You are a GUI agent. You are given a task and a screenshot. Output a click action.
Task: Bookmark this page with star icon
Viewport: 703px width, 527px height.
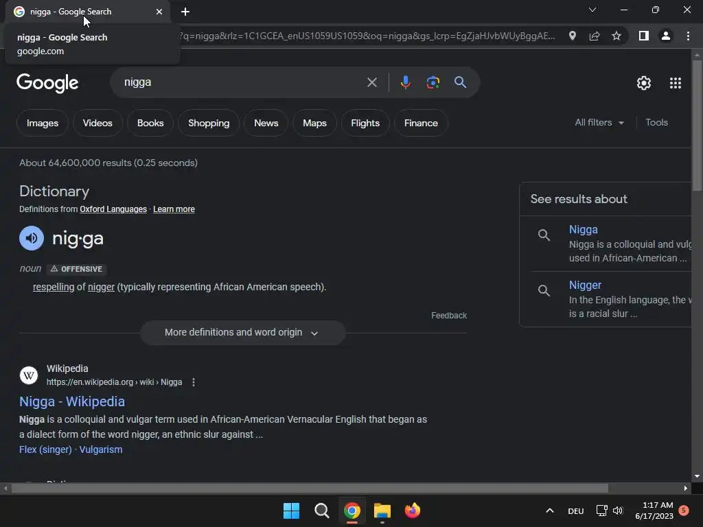point(616,36)
